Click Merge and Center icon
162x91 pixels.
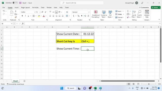click(67, 16)
